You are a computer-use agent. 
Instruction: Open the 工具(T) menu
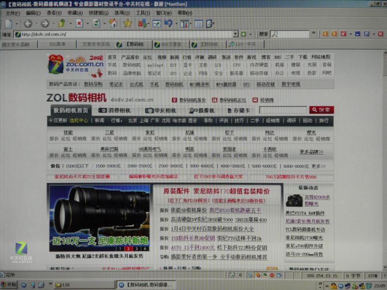[143, 13]
